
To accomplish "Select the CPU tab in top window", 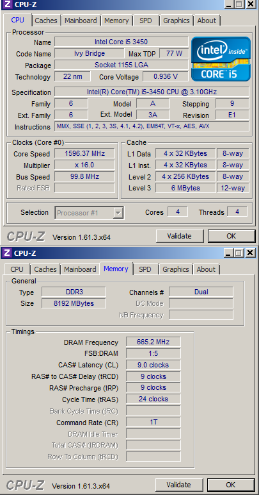I will [x=18, y=20].
